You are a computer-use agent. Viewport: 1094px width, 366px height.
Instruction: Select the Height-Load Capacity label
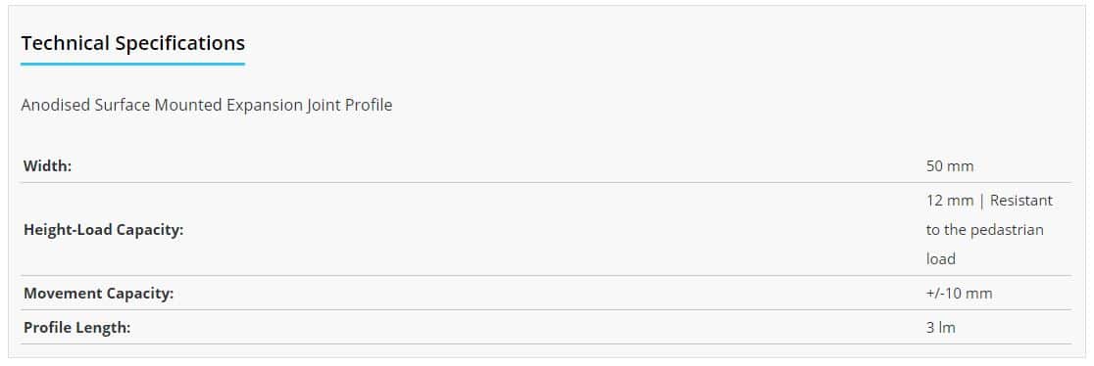(x=103, y=230)
